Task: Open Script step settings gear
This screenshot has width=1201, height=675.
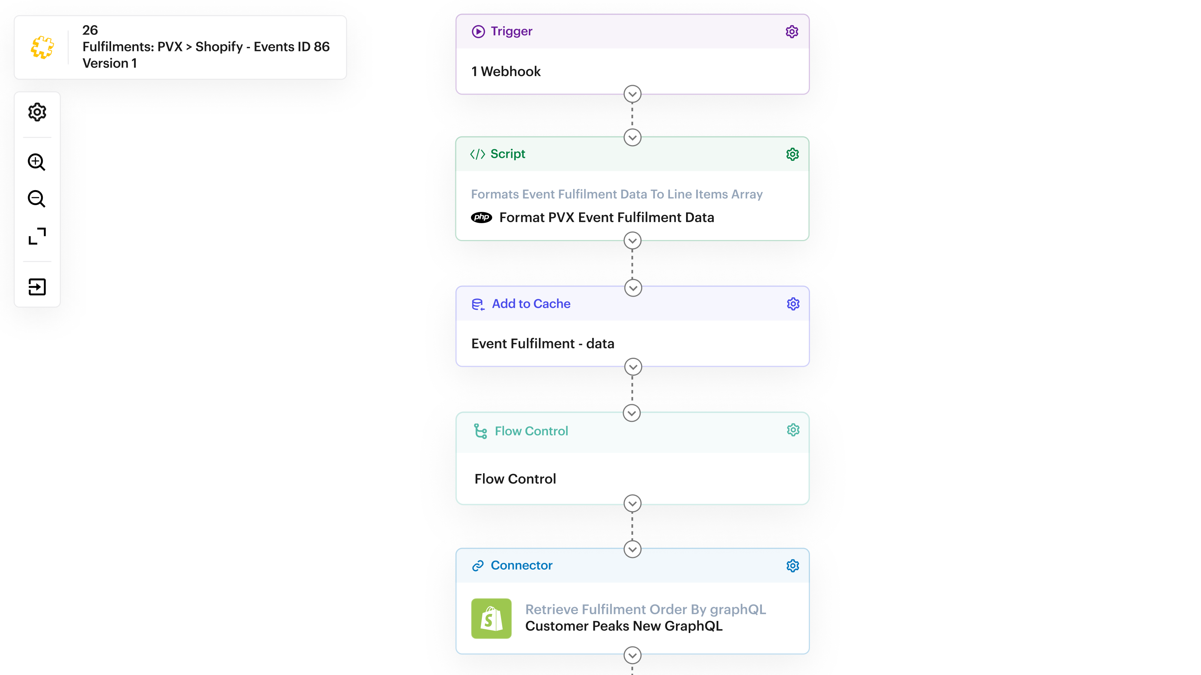Action: (x=792, y=154)
